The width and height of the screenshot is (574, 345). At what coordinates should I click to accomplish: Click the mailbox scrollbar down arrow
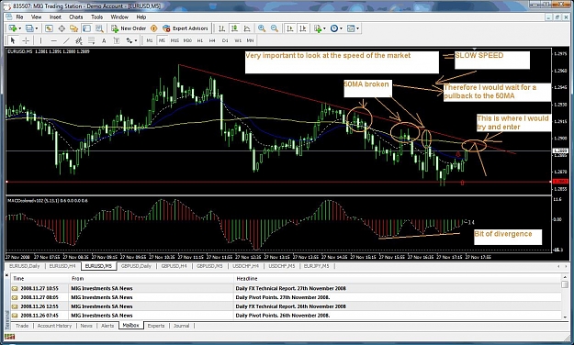pos(565,317)
